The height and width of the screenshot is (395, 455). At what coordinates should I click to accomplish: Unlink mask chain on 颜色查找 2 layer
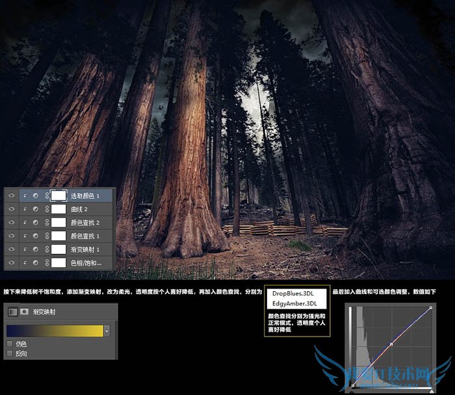tap(47, 222)
